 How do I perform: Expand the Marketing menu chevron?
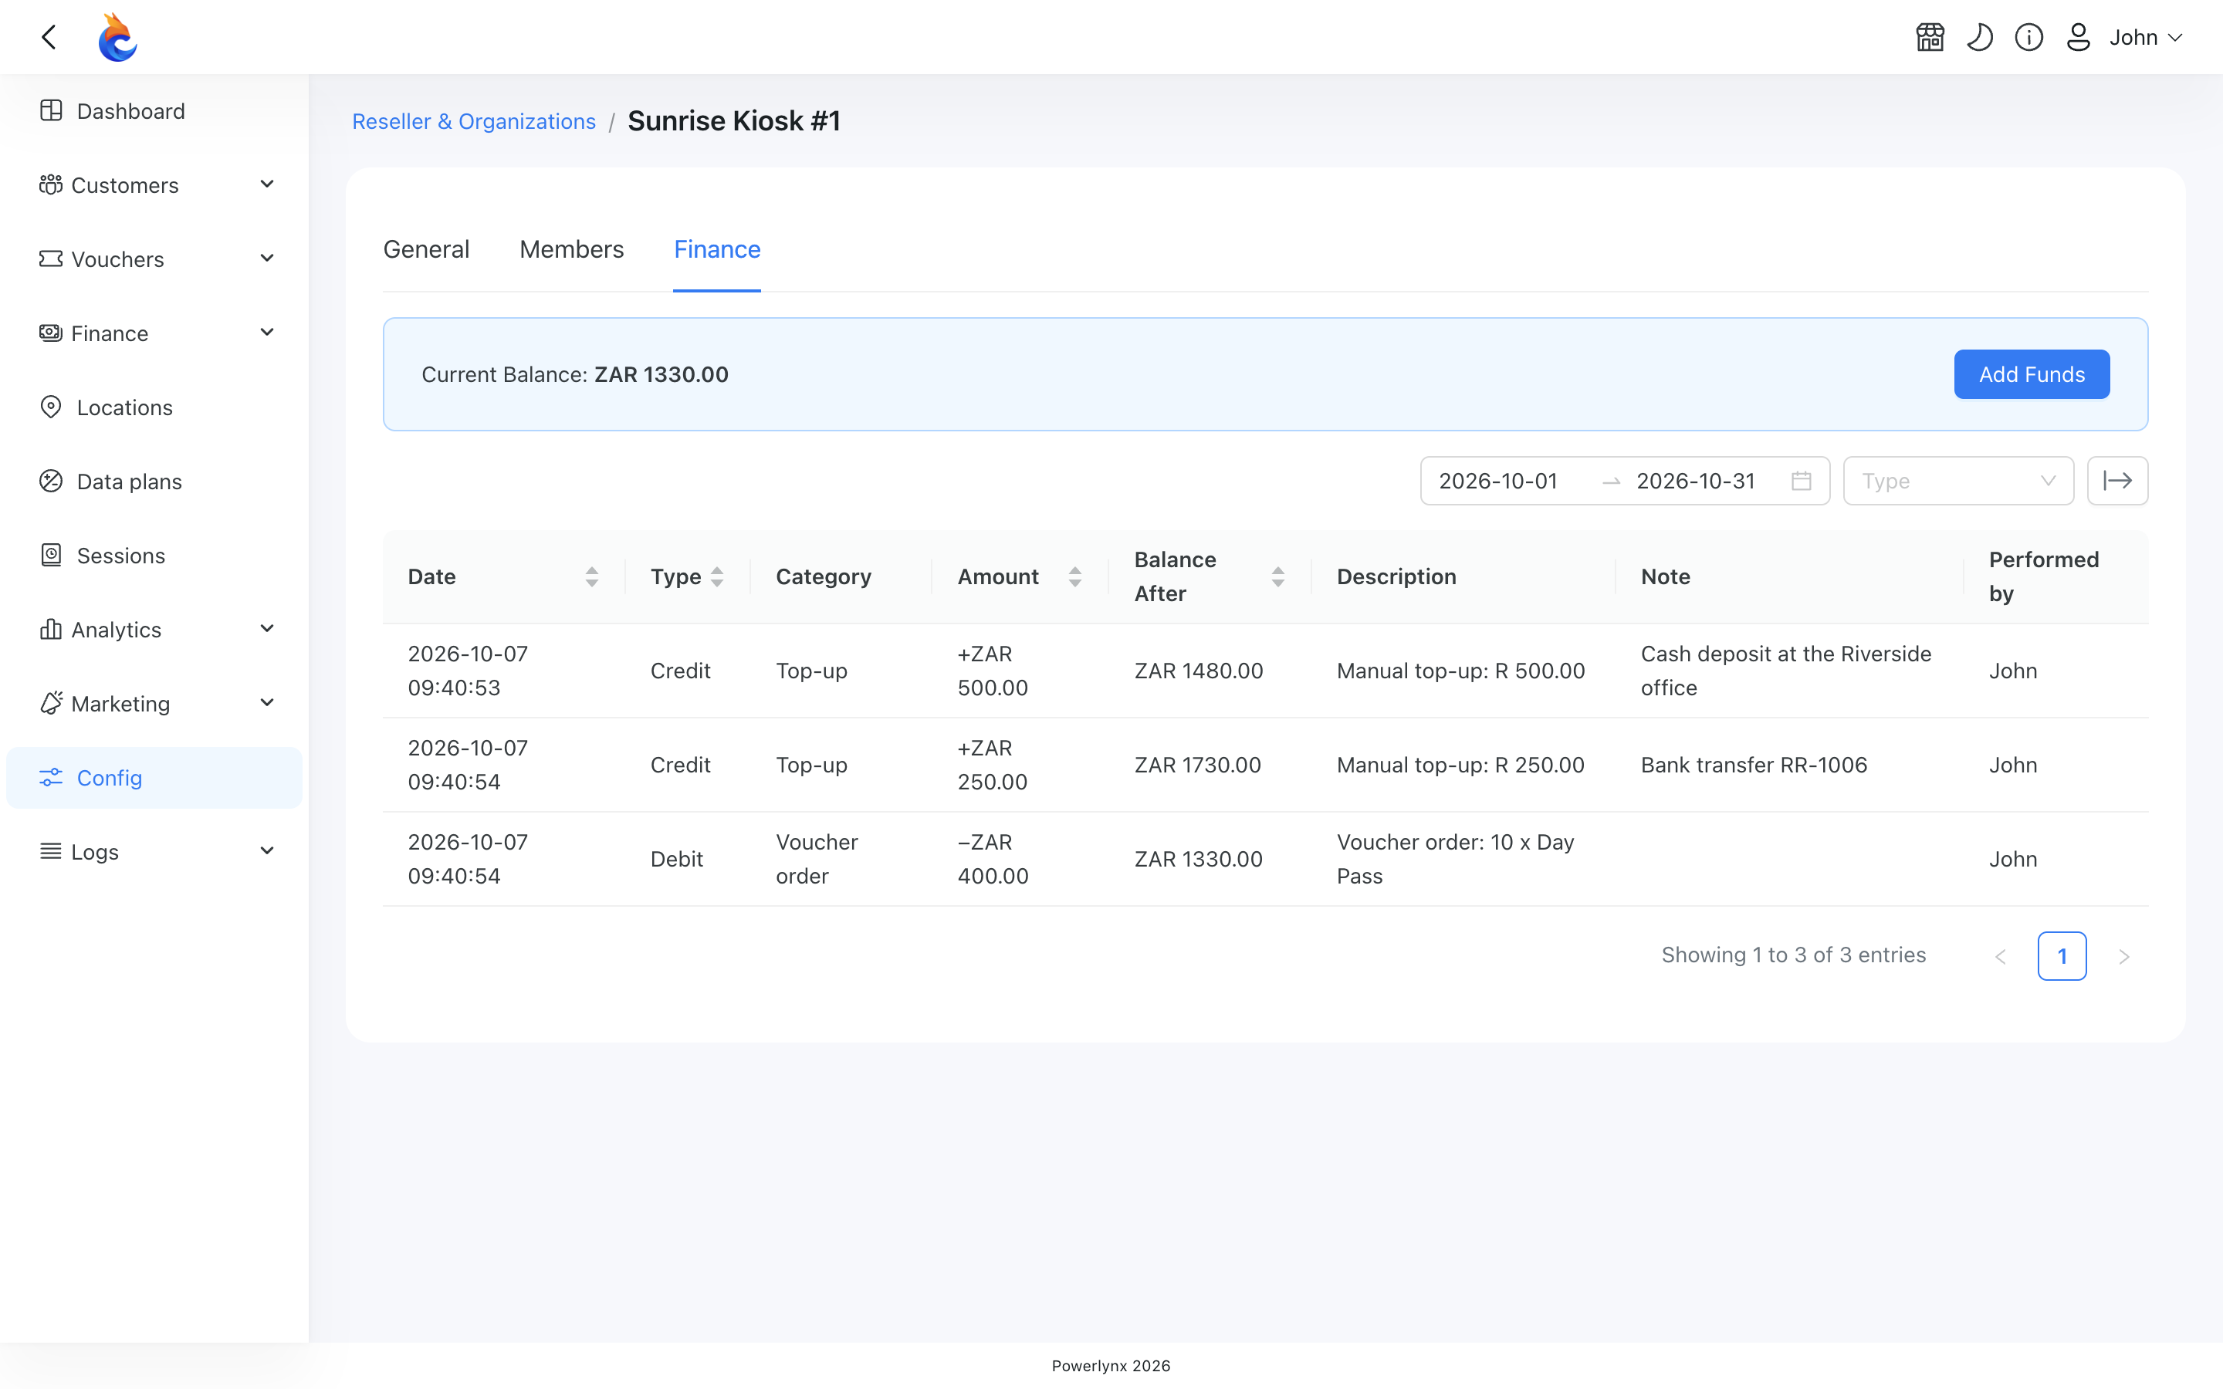tap(267, 704)
